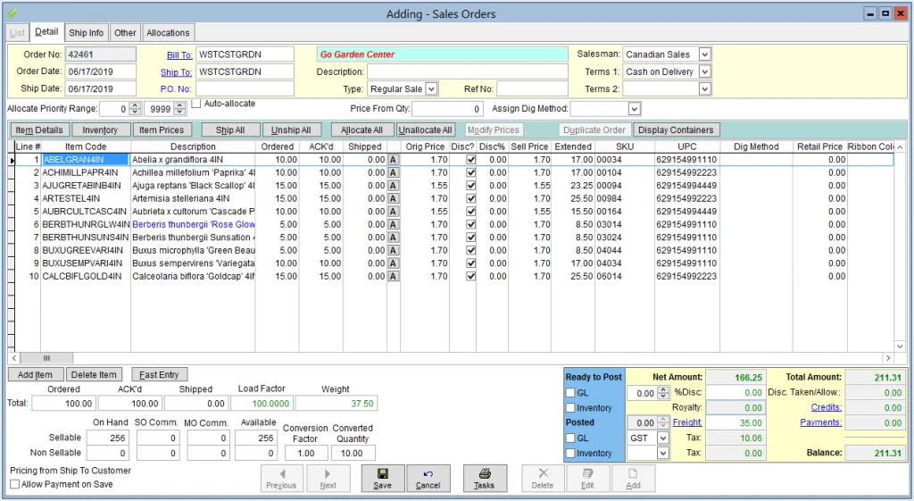914x501 pixels.
Task: Open the Salesman dropdown
Action: coord(705,54)
